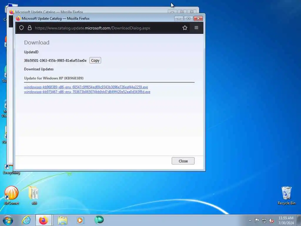Download the windowsxp-kb968389-x86-enu exe file
The image size is (301, 226).
point(86,87)
